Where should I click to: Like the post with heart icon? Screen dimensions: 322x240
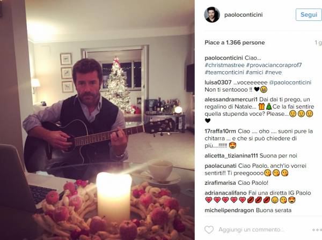[x=209, y=230]
